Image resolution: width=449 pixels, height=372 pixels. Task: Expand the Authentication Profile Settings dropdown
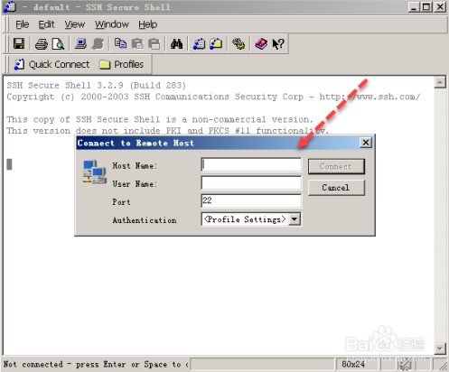(x=295, y=219)
